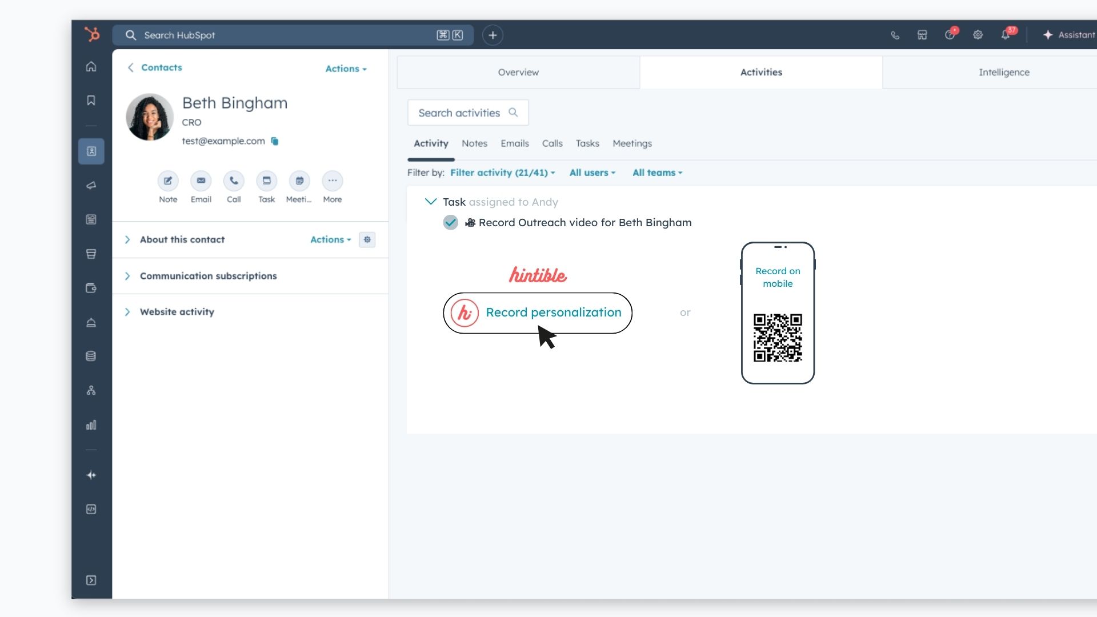Screen dimensions: 1097x617
Task: Switch to the Intelligence tab
Action: [x=1004, y=72]
